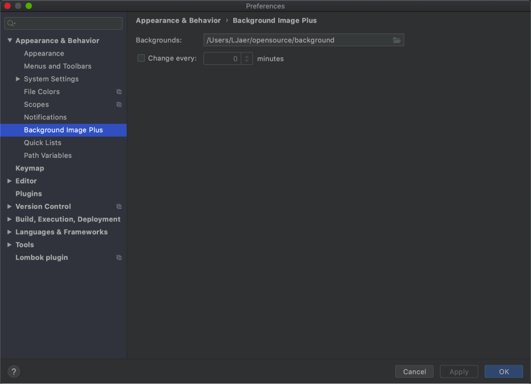This screenshot has width=531, height=385.
Task: Select Appearance in the settings tree
Action: click(44, 54)
